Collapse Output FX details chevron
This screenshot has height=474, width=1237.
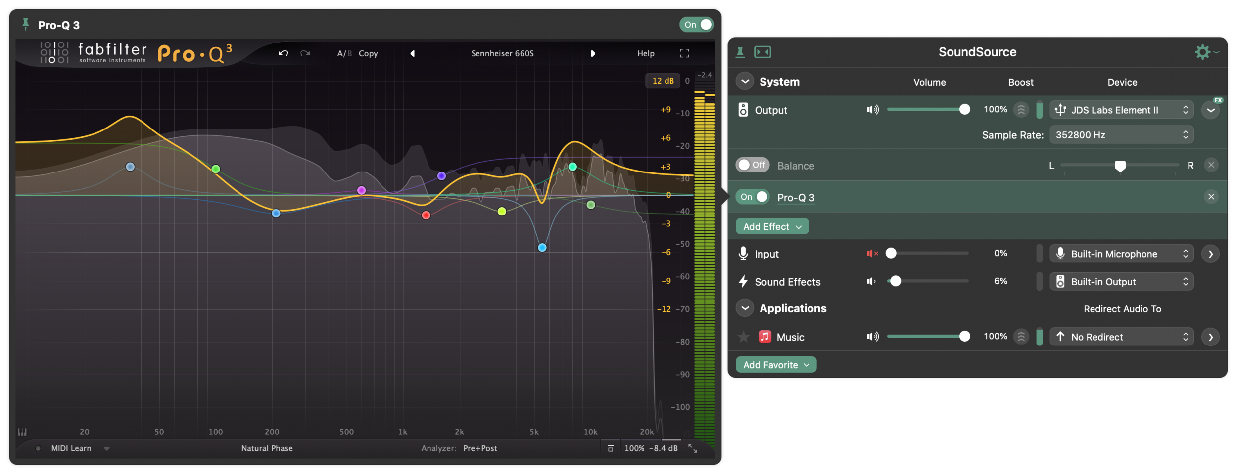tap(1211, 110)
